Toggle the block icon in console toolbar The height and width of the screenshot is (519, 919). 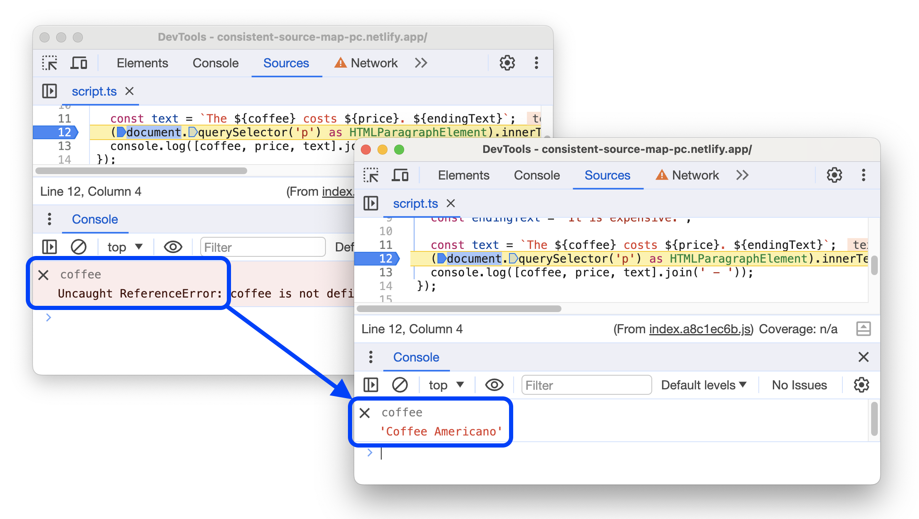click(x=401, y=385)
